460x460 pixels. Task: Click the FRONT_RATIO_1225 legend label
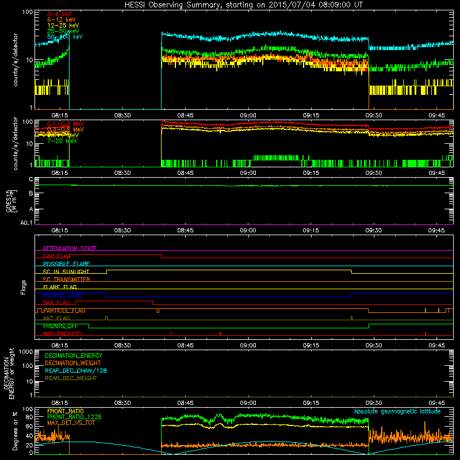tap(75, 417)
